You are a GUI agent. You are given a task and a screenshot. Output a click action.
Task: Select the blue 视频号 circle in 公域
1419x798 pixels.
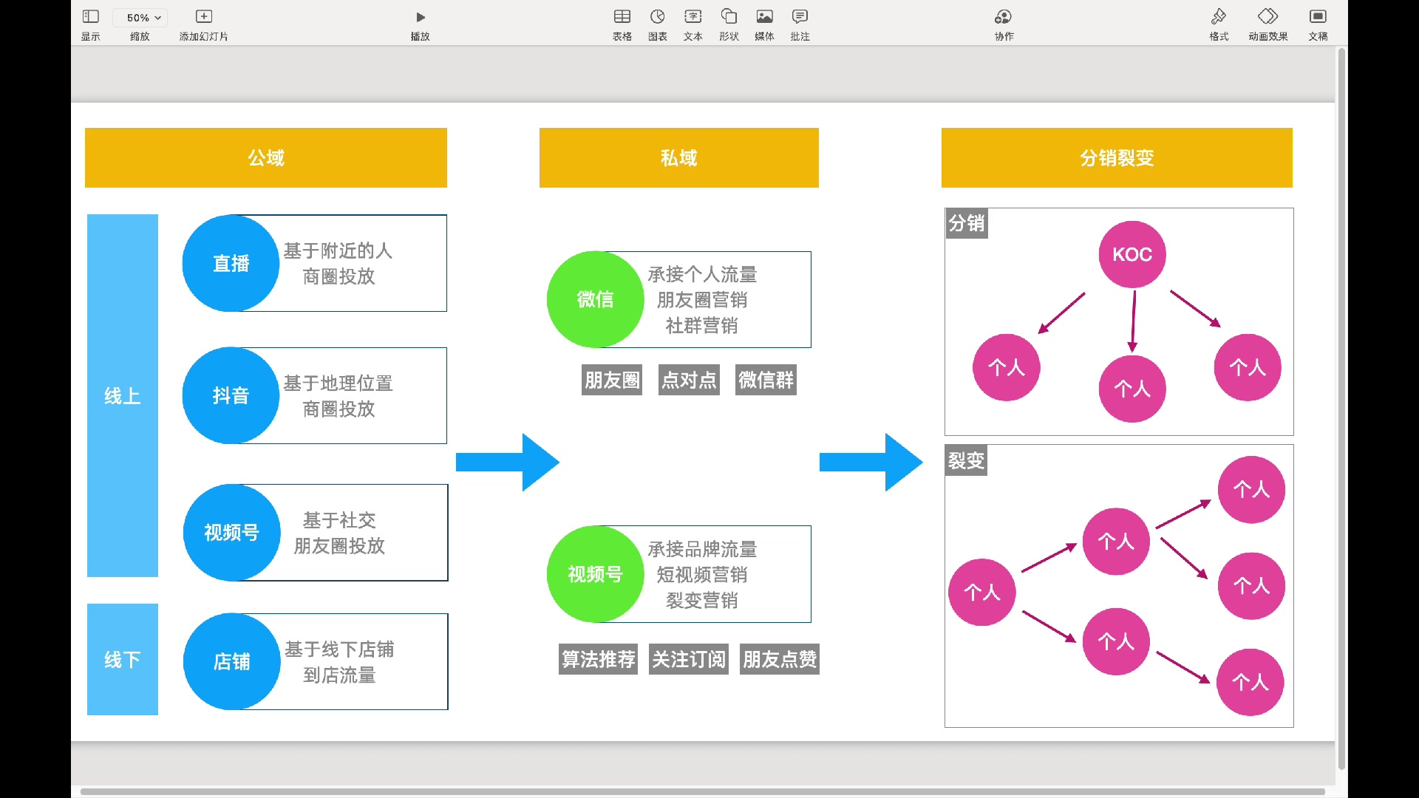pos(231,532)
